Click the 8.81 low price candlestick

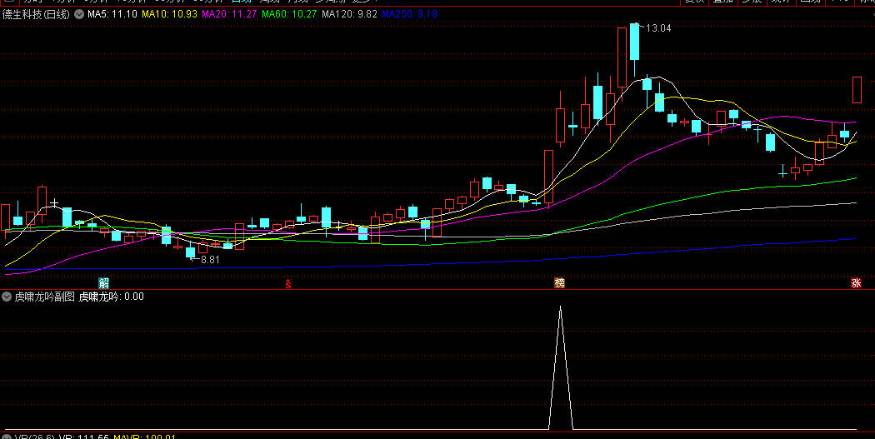(x=190, y=252)
